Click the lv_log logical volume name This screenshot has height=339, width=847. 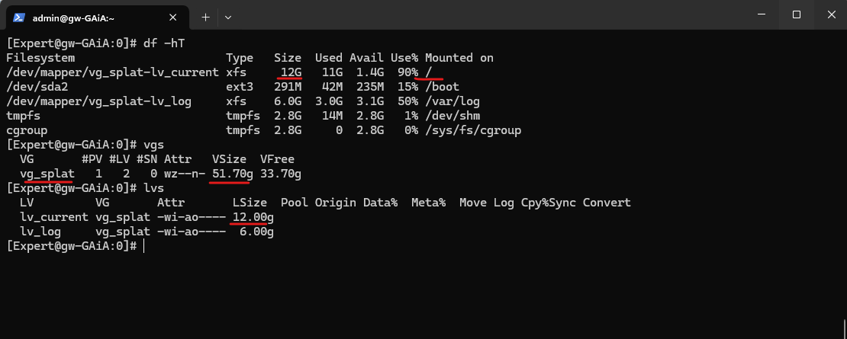coord(40,232)
